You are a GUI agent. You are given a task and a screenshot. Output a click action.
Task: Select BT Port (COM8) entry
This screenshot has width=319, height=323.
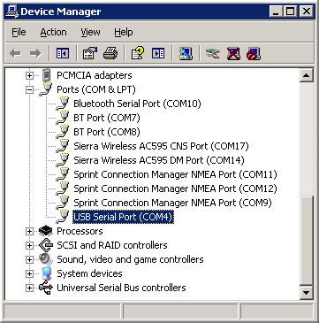tap(107, 132)
